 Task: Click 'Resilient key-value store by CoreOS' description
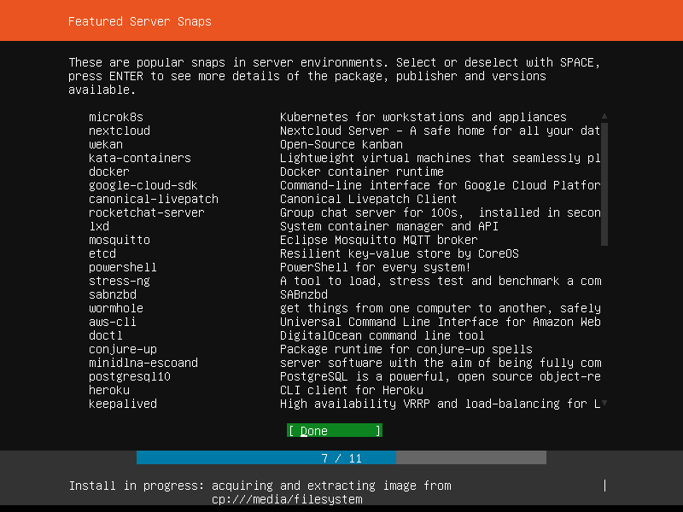[x=400, y=253]
